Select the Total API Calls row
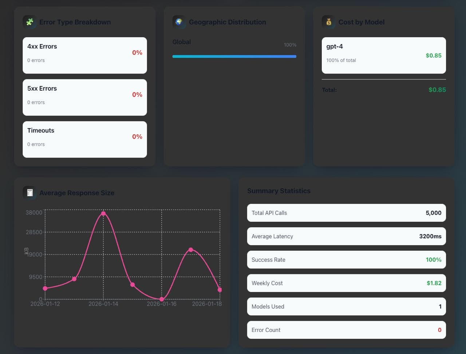Screen dimensions: 466x354 point(346,213)
